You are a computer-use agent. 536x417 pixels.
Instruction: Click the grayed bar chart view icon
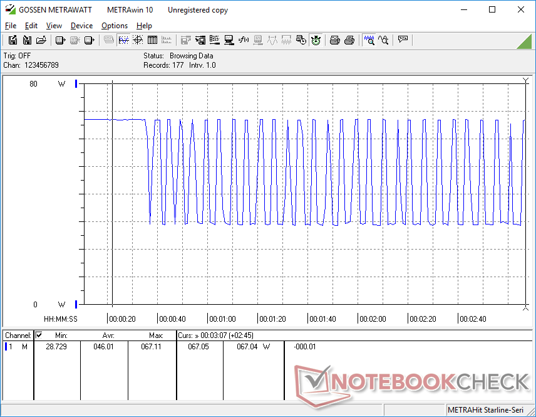tap(167, 40)
